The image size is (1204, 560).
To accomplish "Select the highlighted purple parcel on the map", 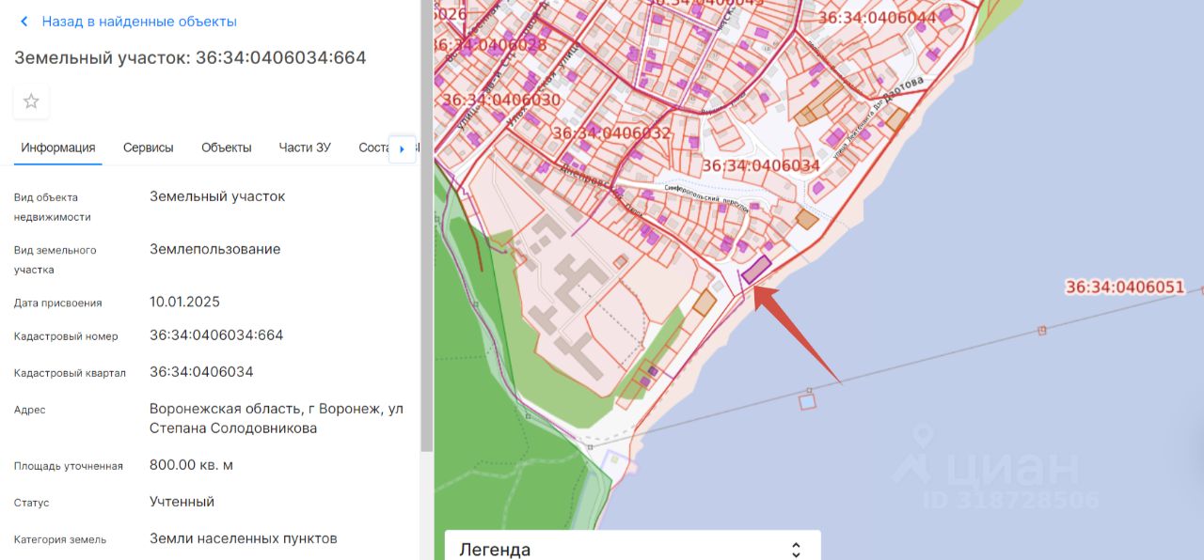I will coord(755,270).
